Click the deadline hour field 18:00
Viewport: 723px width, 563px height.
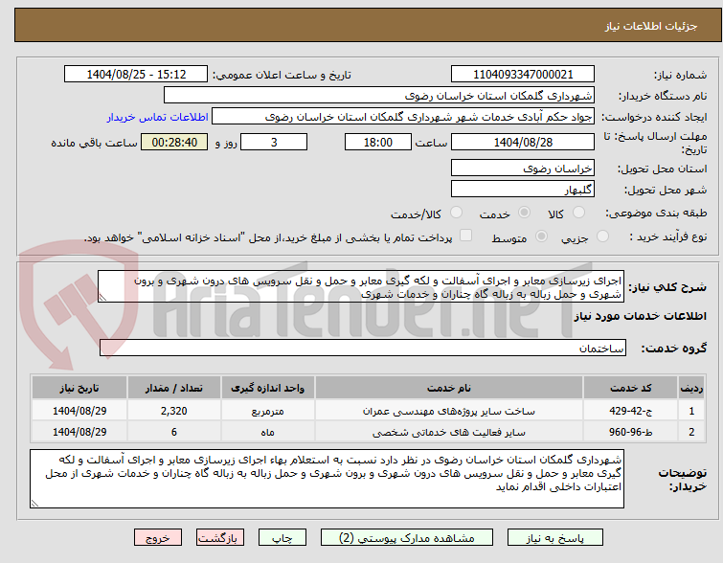(378, 142)
